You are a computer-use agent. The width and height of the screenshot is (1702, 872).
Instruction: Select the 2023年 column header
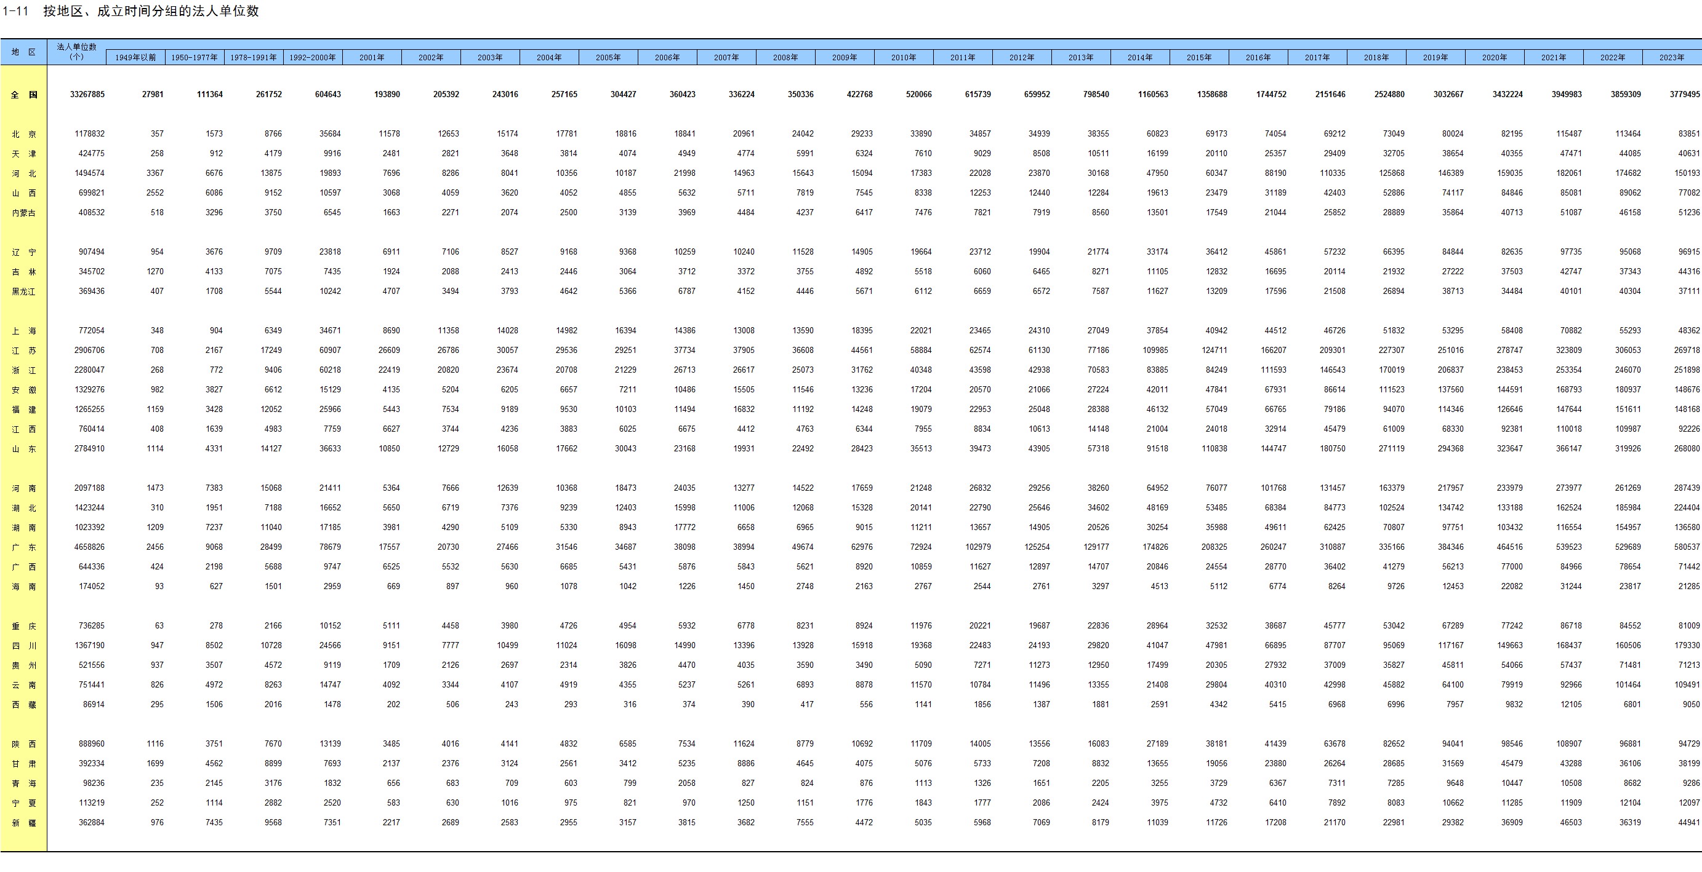pos(1671,57)
